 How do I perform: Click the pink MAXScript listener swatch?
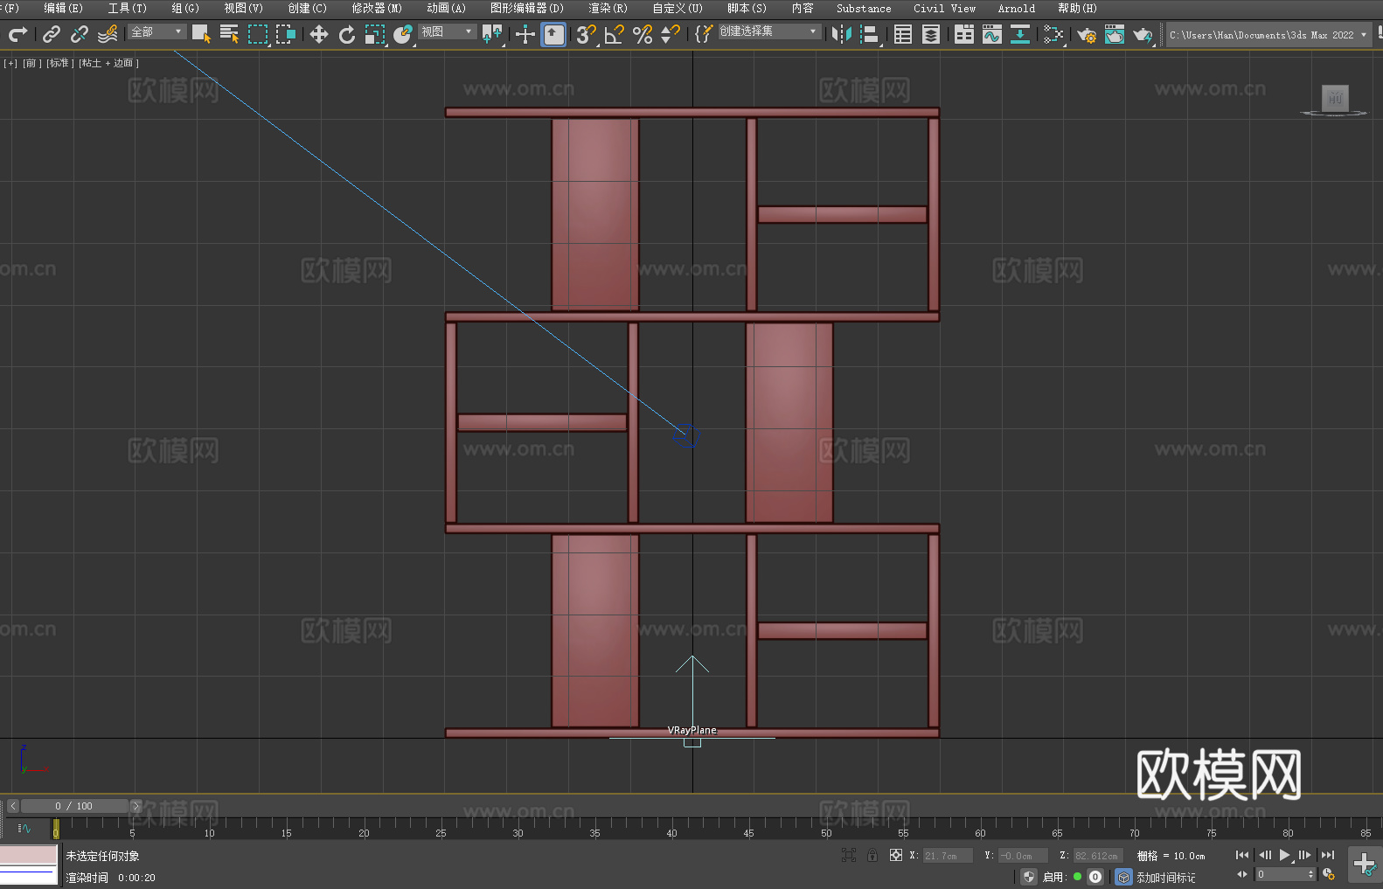click(x=28, y=855)
